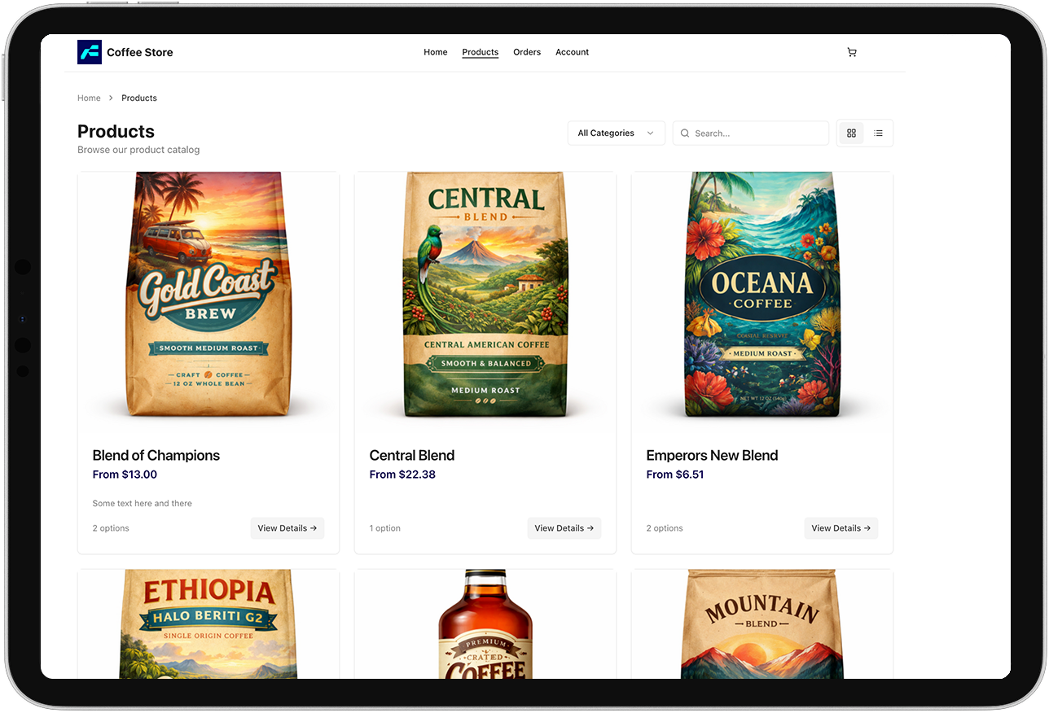This screenshot has height=713, width=1049.
Task: View Details for Central Blend
Action: (564, 528)
